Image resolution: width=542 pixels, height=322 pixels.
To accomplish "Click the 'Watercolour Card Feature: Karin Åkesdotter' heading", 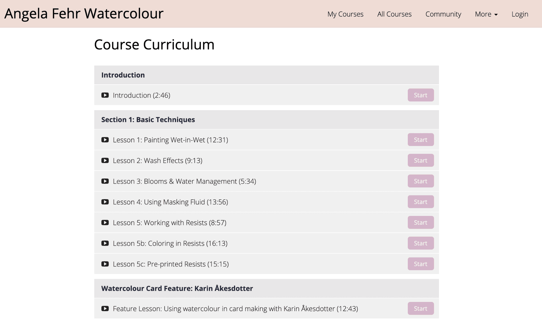I will pyautogui.click(x=177, y=288).
